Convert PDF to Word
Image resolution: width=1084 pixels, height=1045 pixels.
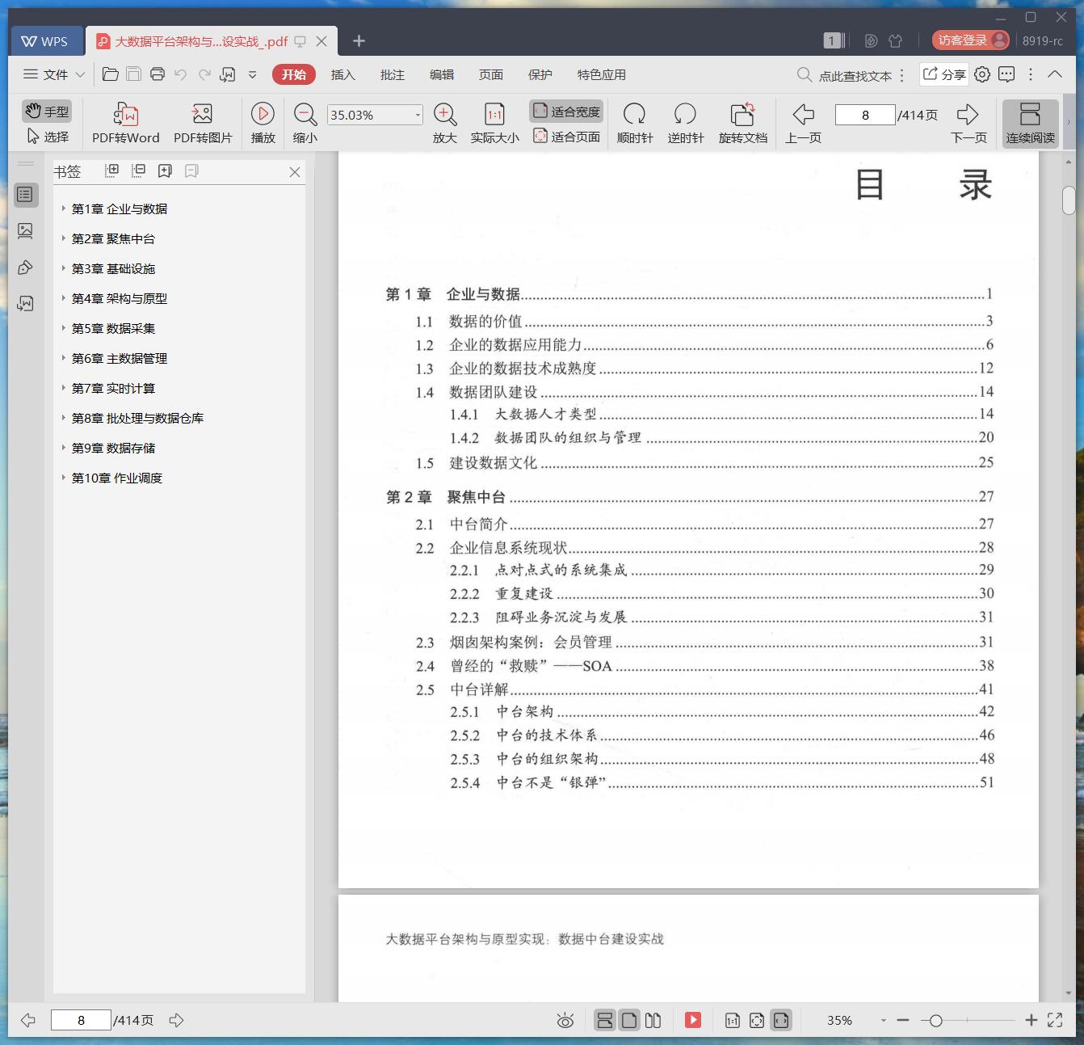[x=125, y=123]
